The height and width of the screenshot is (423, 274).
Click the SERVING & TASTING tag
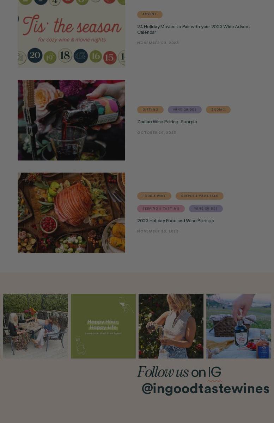pos(161,209)
